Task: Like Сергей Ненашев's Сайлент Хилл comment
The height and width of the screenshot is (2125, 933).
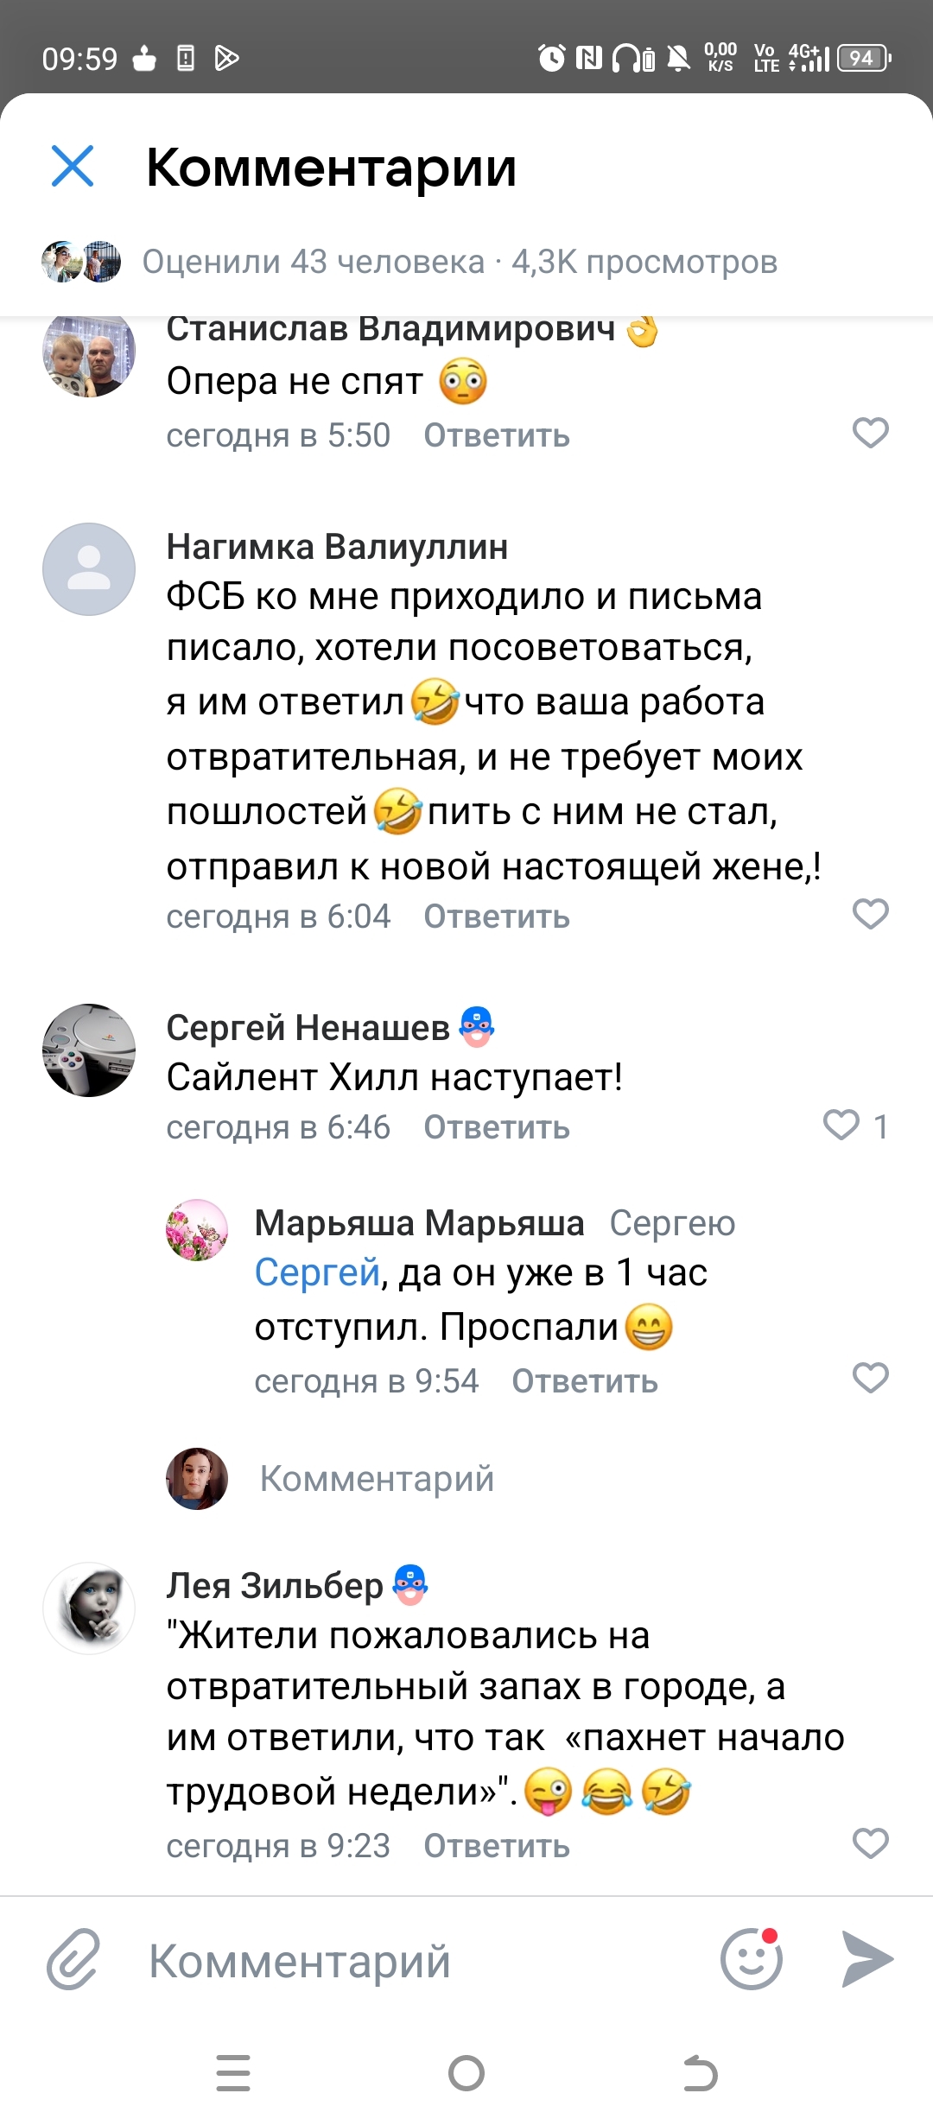Action: point(841,1125)
